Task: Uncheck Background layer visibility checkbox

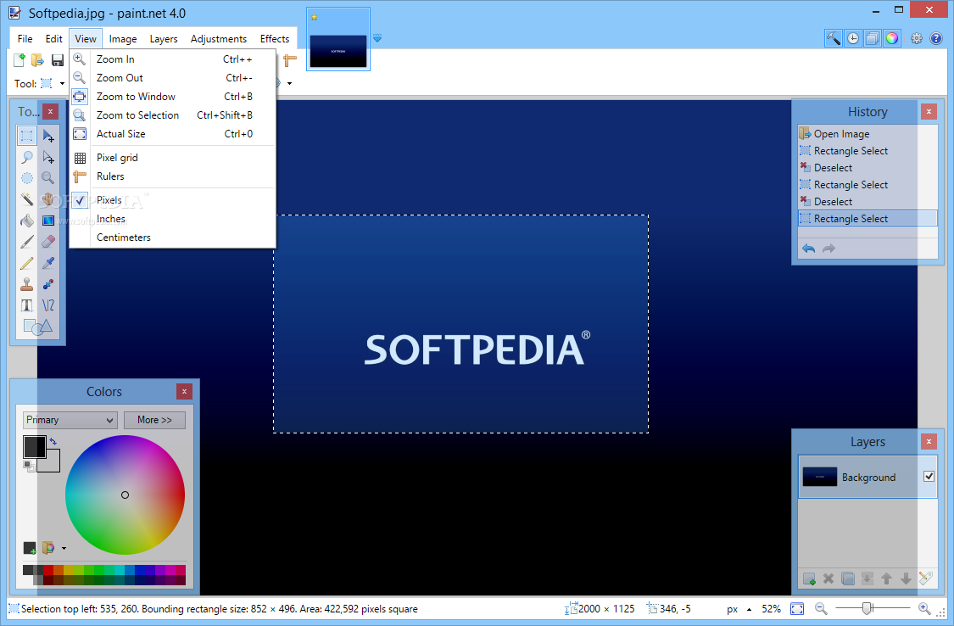Action: 929,477
